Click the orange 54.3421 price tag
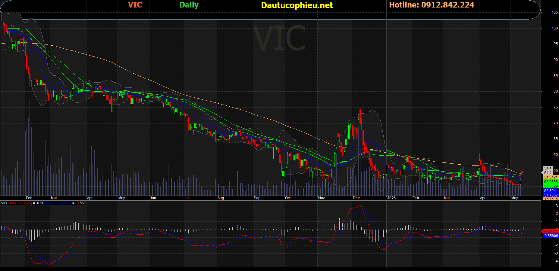 click(551, 177)
